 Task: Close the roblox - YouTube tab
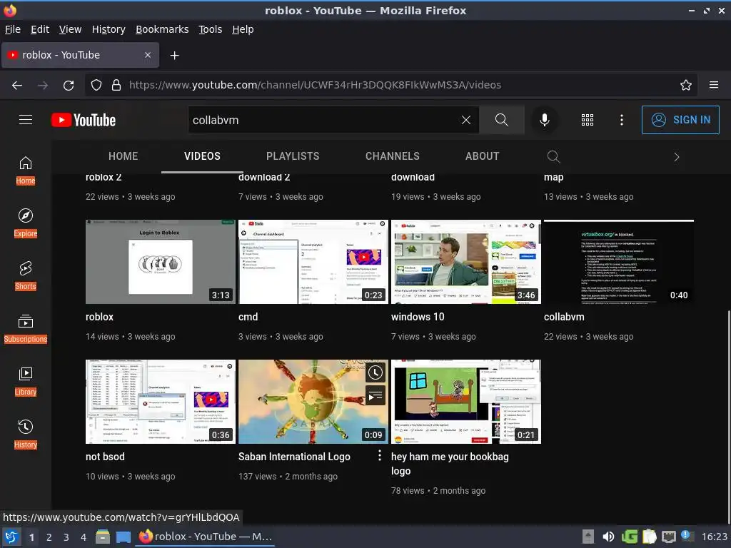[147, 55]
